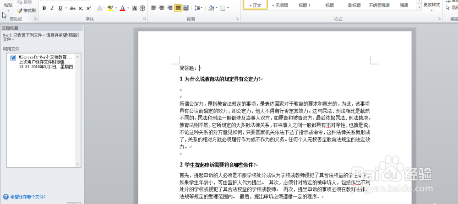
Task: Click the 希望保存哪个文件? help link
Action: point(28,197)
